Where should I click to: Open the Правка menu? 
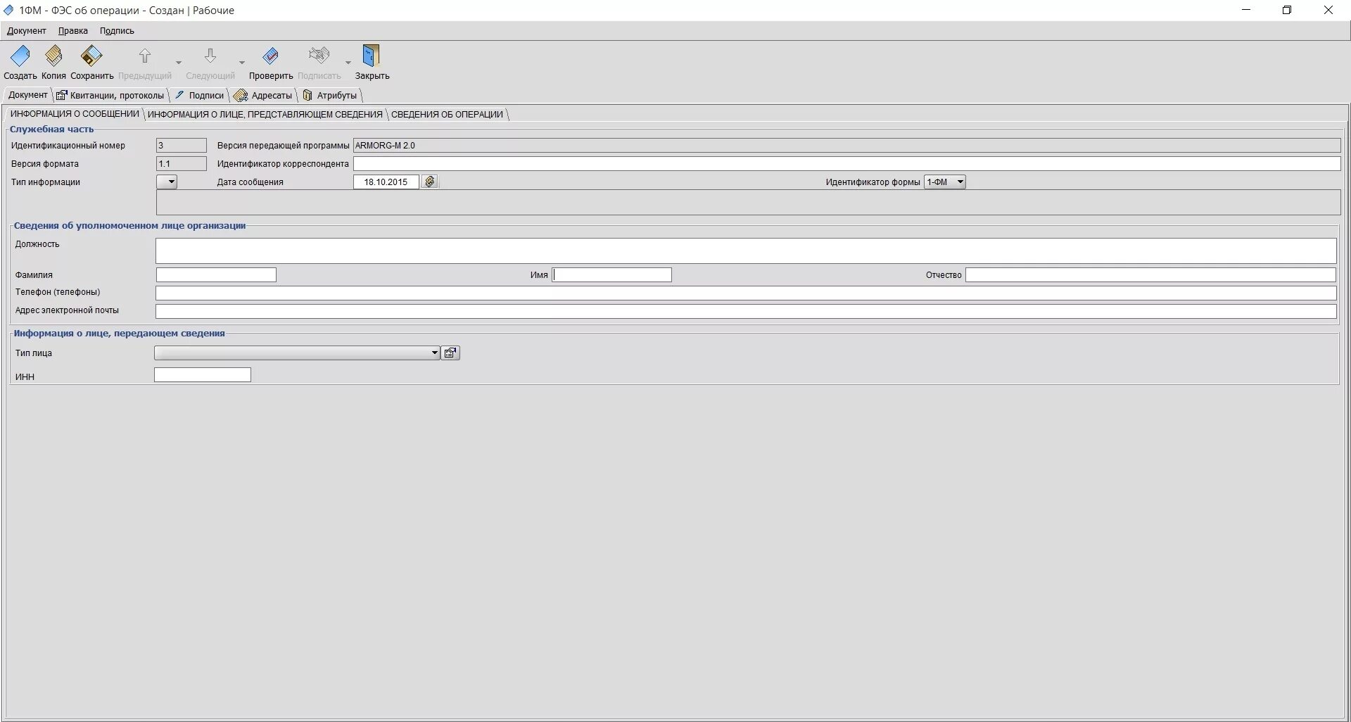[73, 31]
